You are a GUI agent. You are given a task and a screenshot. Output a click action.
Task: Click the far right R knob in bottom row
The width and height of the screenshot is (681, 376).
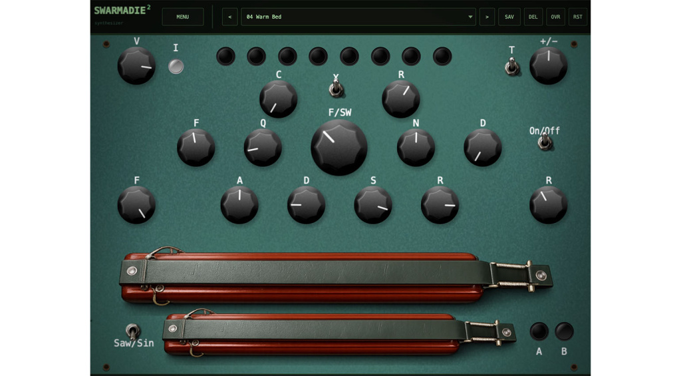click(x=548, y=205)
